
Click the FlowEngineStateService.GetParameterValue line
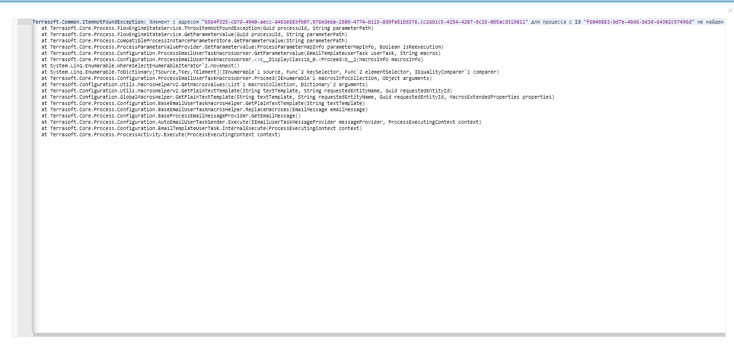click(194, 35)
